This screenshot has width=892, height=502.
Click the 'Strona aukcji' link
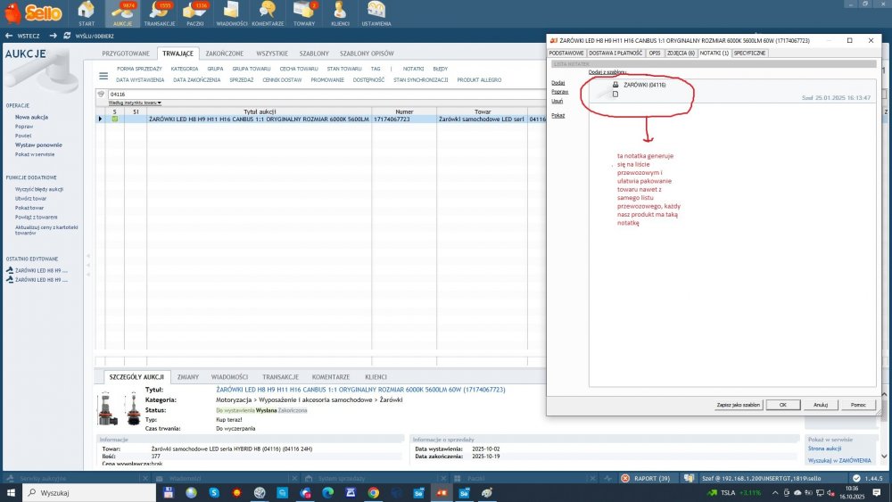coord(824,449)
